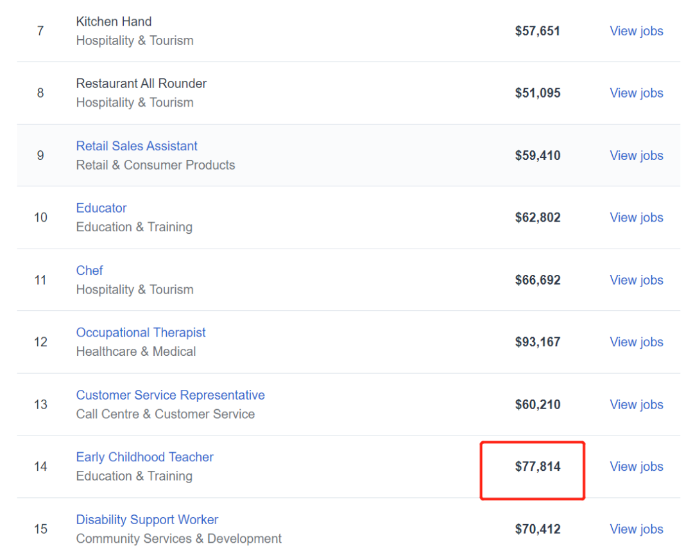Screen dimensions: 693x555
Task: Click the $93,167 salary for Occupational Therapist
Action: pyautogui.click(x=538, y=342)
